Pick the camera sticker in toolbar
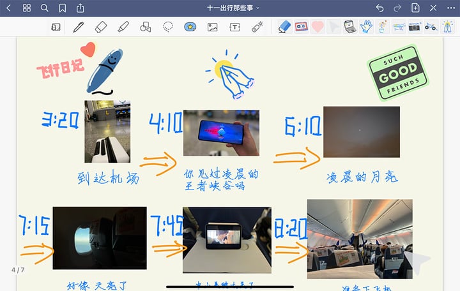460x291 pixels. pos(415,27)
